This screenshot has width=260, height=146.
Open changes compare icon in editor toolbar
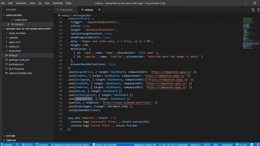click(x=253, y=10)
